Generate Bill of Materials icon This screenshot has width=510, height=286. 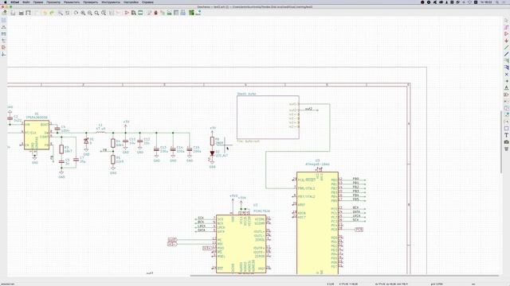[x=182, y=13]
